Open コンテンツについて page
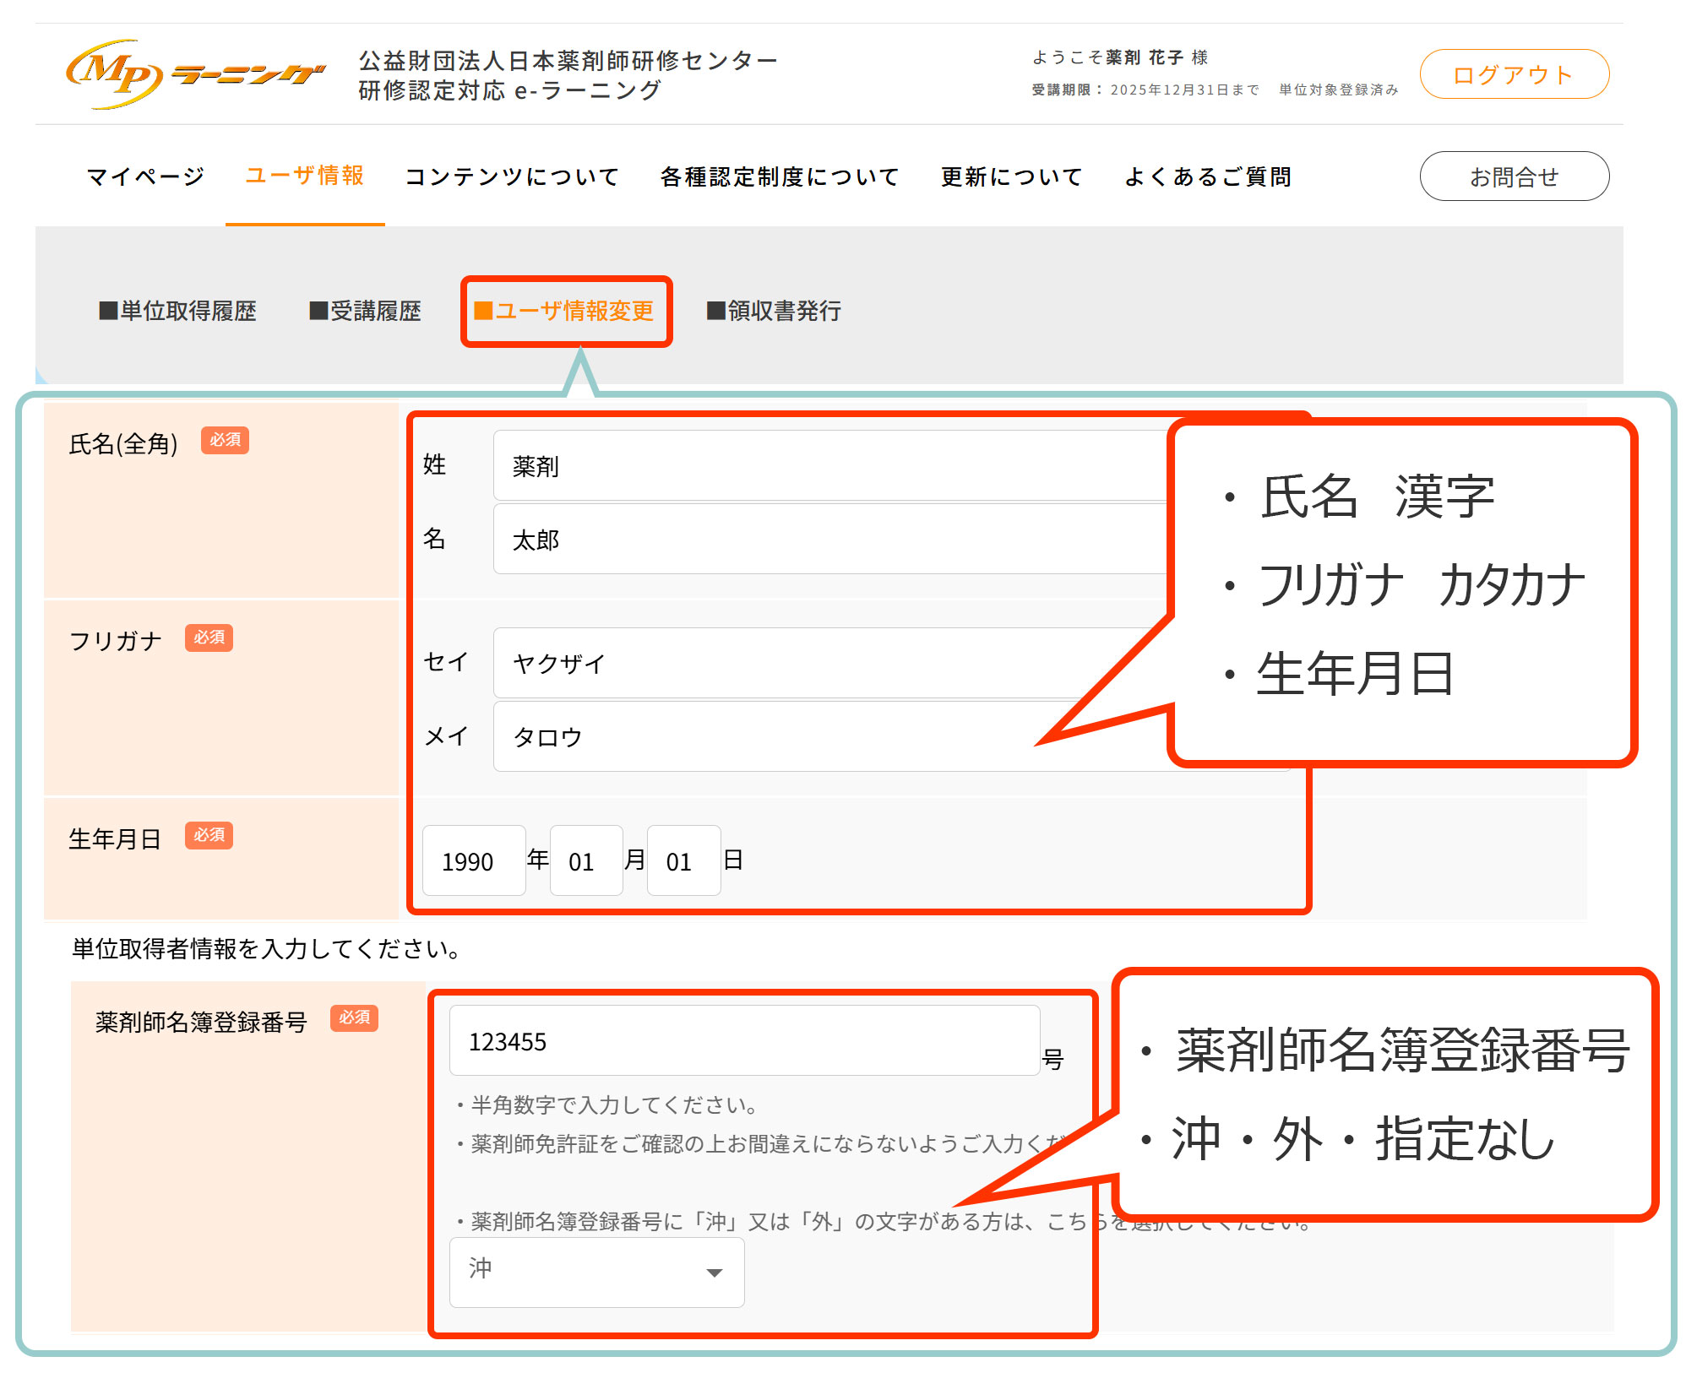Viewport: 1686px width, 1373px height. tap(510, 176)
